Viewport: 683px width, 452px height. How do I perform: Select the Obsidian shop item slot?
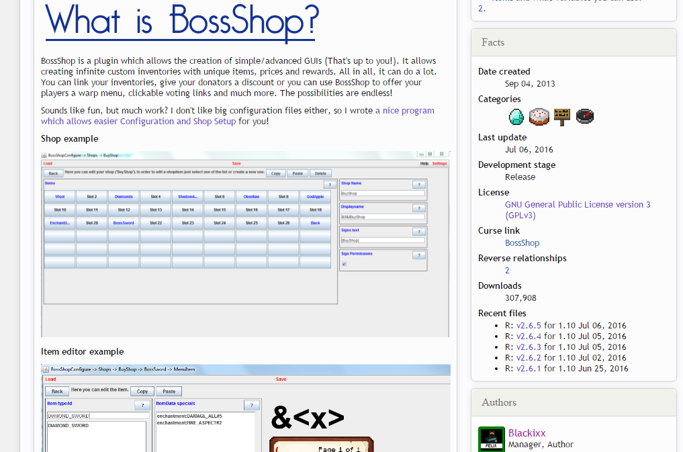tap(251, 197)
